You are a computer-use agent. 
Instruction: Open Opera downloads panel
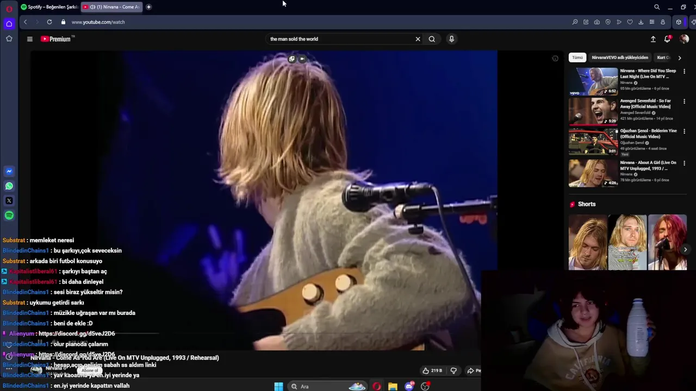click(641, 22)
